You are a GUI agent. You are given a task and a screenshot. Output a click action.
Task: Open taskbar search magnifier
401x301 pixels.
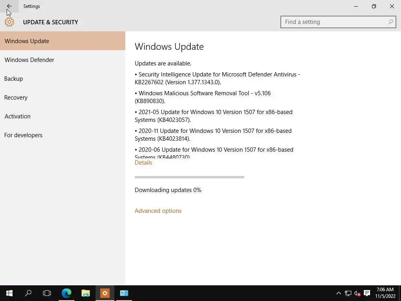(28, 293)
